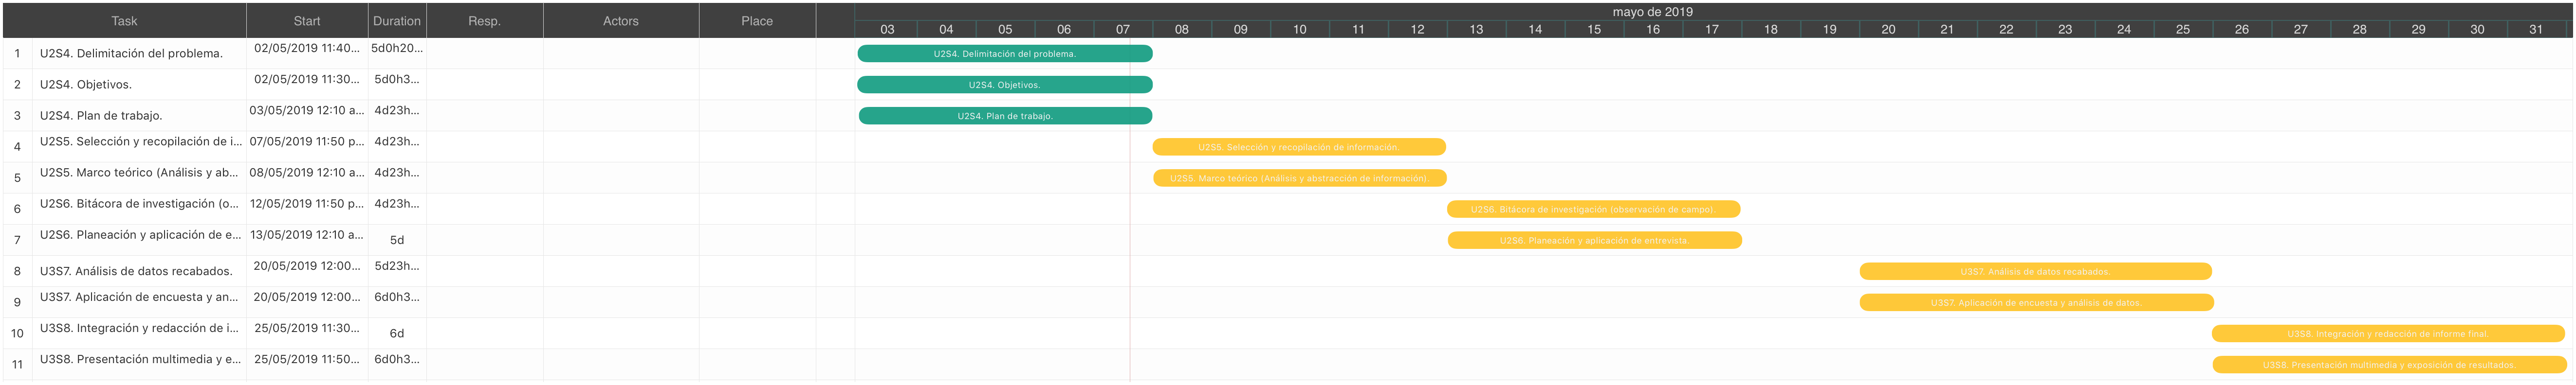Click the Start column header
The image size is (2576, 385).
click(x=307, y=21)
